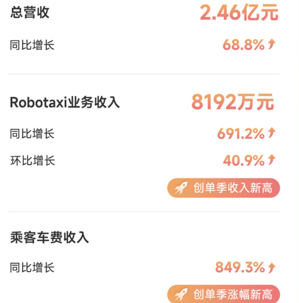This screenshot has width=299, height=303.
Task: Click the 849.3% growth value
Action: pyautogui.click(x=240, y=267)
